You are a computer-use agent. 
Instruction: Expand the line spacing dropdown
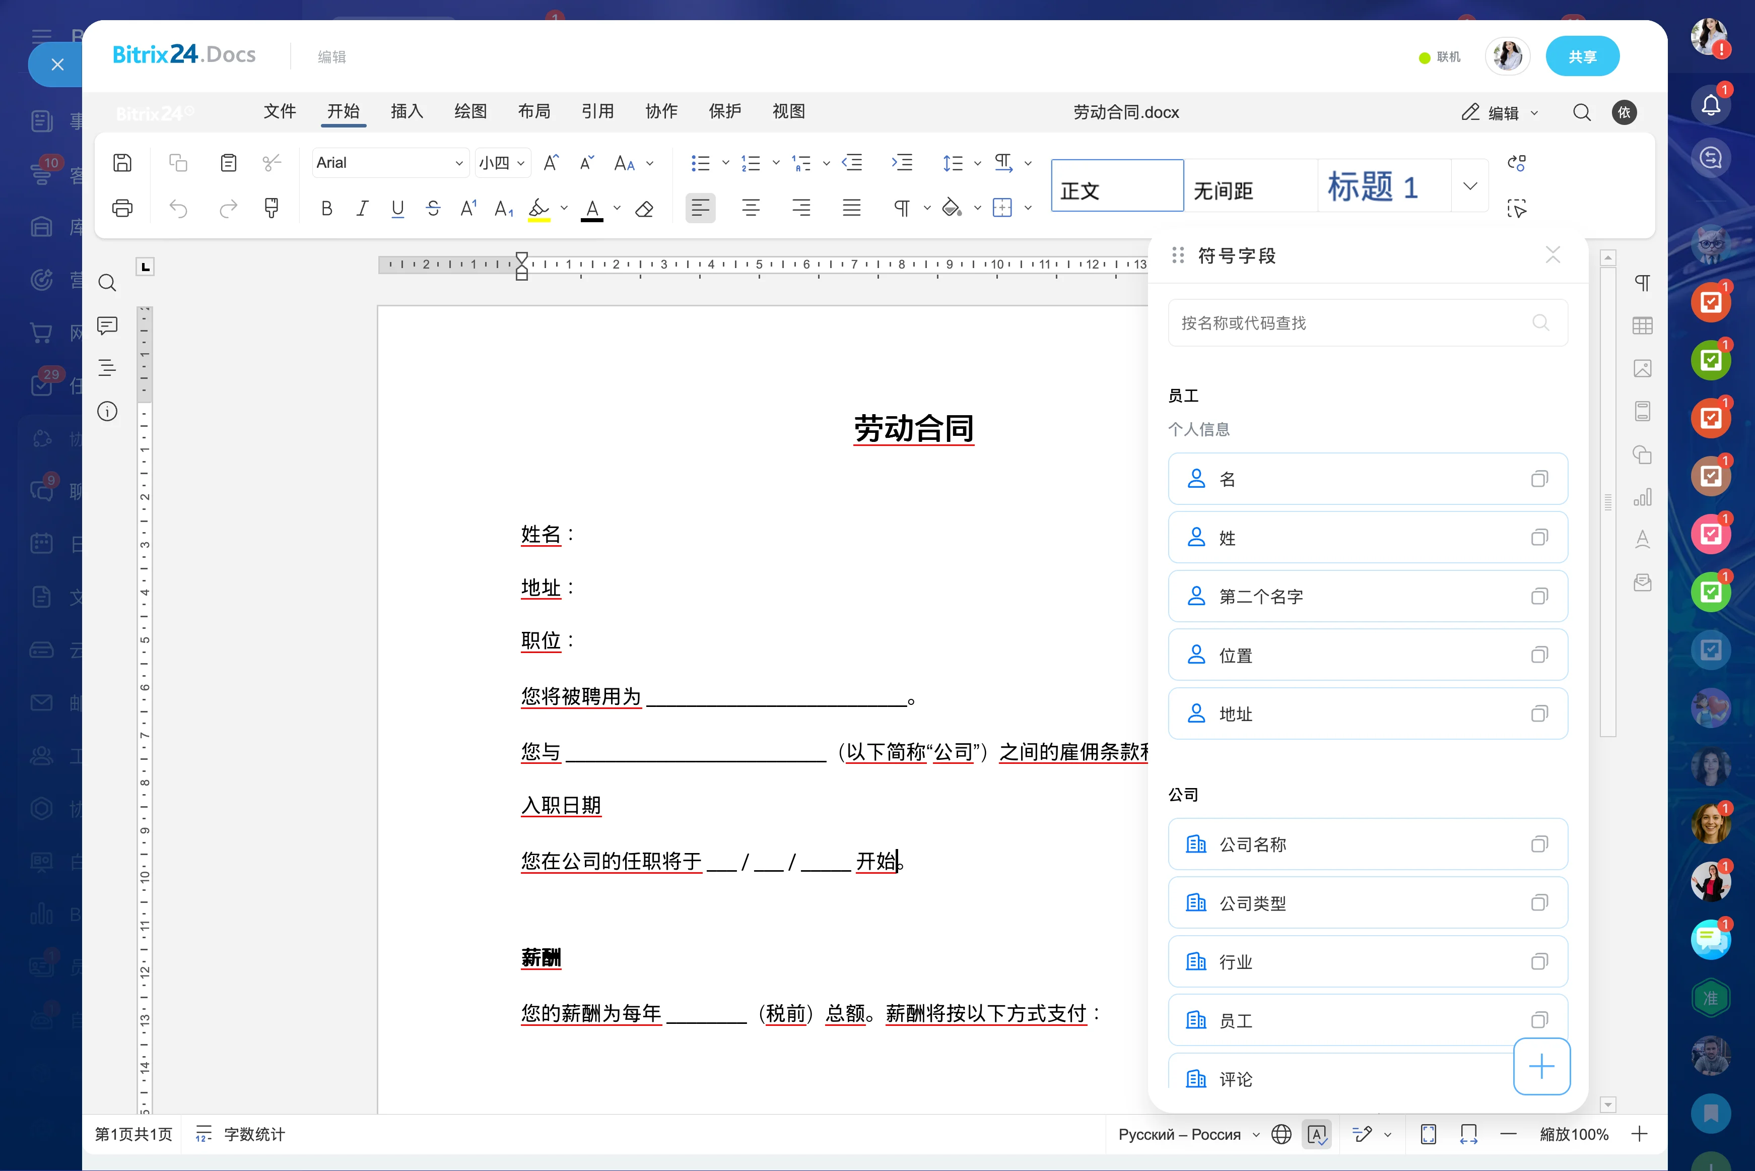click(977, 163)
